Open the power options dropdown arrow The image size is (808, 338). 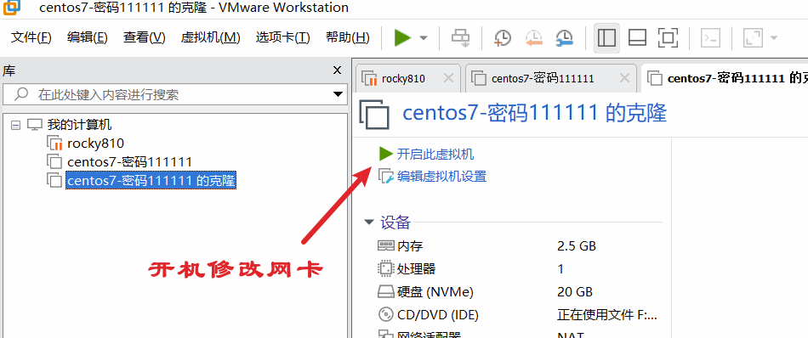point(424,38)
